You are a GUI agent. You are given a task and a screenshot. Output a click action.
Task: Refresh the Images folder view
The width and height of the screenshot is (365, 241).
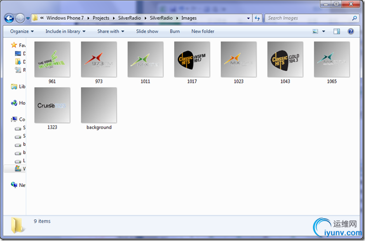click(x=257, y=18)
